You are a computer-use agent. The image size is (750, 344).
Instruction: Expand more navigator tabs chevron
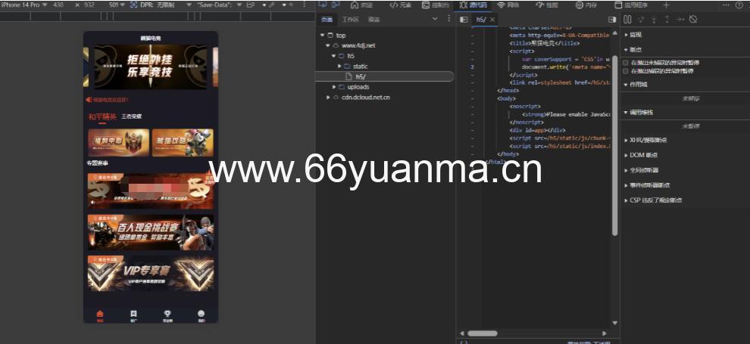pyautogui.click(x=435, y=19)
